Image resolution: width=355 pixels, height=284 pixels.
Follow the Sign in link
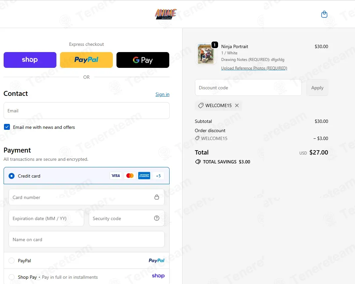[x=162, y=94]
